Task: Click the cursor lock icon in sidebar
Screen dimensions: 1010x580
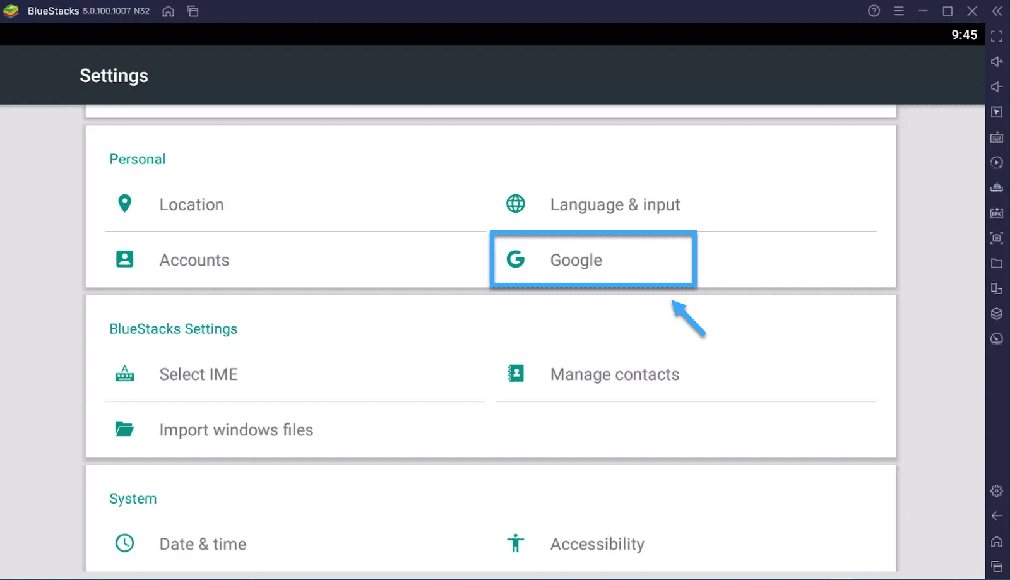Action: click(x=997, y=112)
